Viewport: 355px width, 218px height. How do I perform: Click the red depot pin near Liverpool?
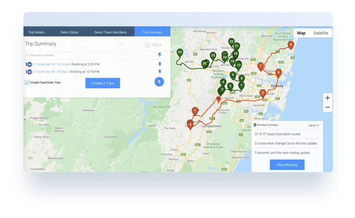[x=218, y=99]
